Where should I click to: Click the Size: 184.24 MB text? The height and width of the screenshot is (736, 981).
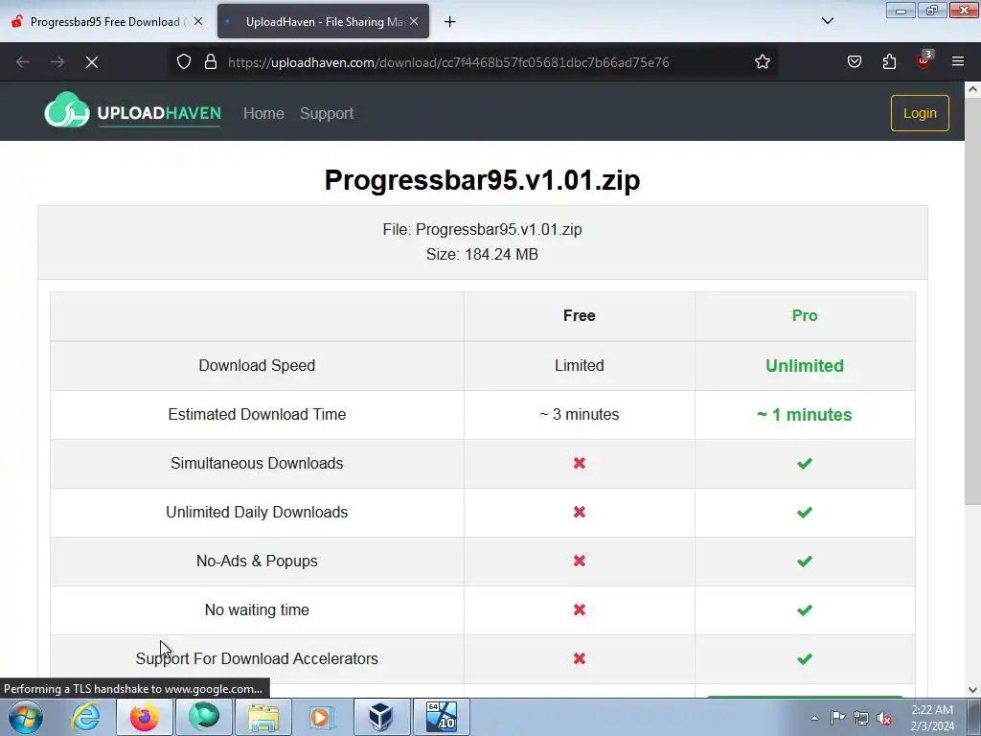482,254
